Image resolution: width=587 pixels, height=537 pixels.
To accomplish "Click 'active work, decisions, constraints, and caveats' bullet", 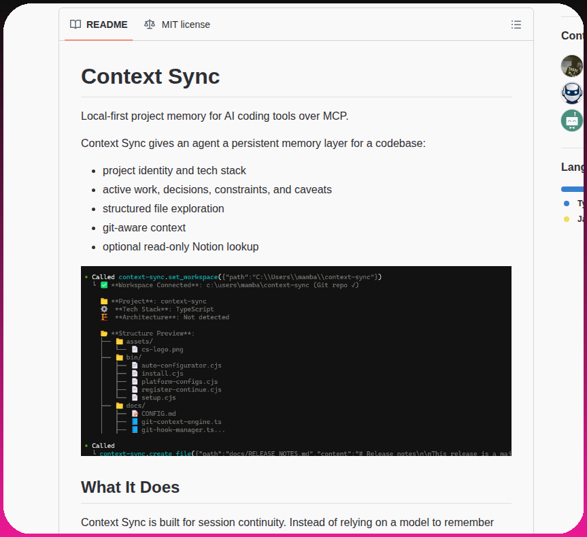I will coord(217,189).
